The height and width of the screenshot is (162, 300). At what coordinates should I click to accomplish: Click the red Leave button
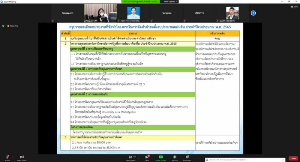click(x=293, y=158)
